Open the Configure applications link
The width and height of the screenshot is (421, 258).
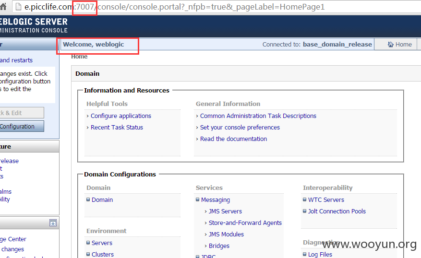(121, 116)
